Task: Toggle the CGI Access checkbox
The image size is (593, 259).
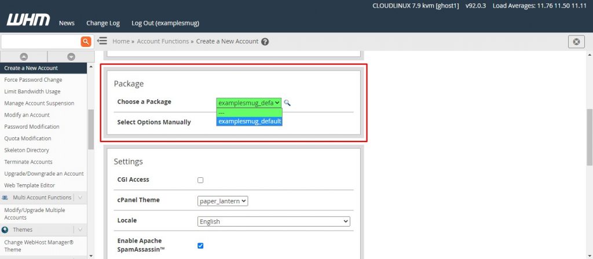Action: (x=200, y=180)
